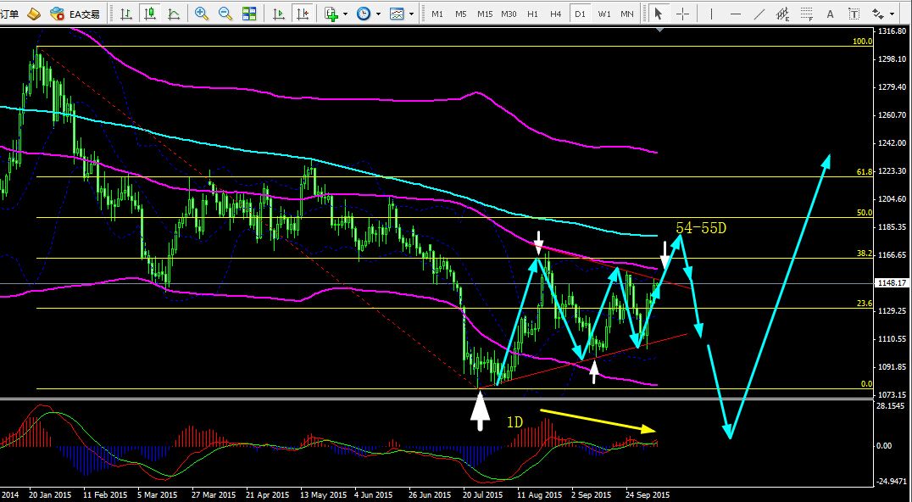Click the 订单 new order button

(10, 14)
